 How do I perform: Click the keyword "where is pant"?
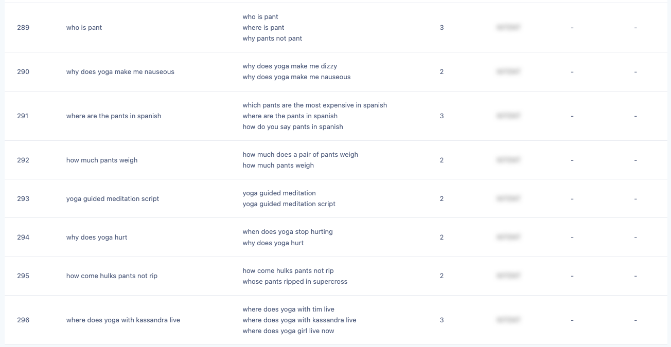263,28
